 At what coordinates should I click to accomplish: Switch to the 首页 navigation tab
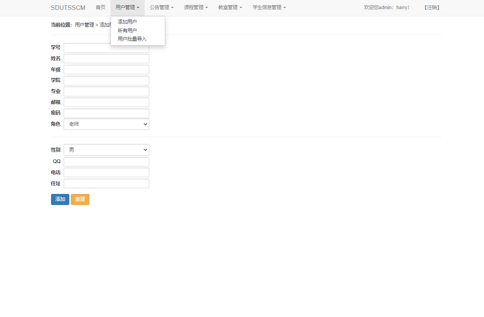(101, 8)
